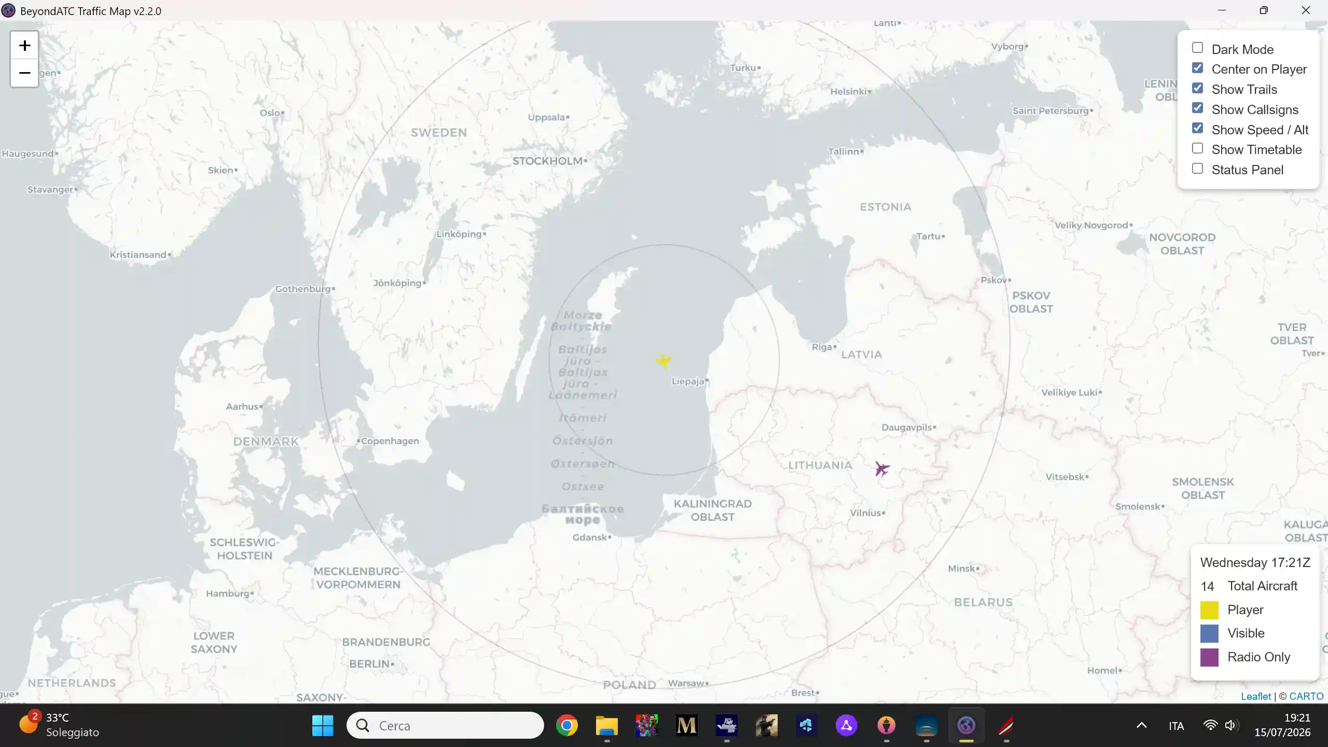Click the Tallinn label on map
This screenshot has height=747, width=1328.
coord(843,151)
